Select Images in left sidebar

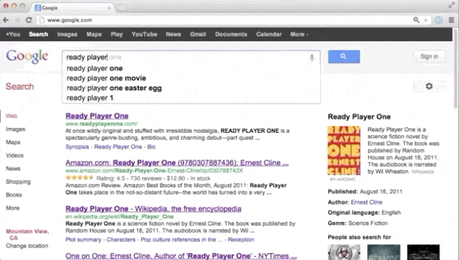(x=16, y=129)
